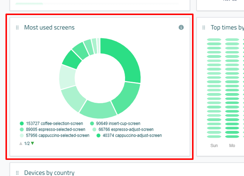Toggle espresso-selected-screen legend entry
The width and height of the screenshot is (244, 176).
[53, 129]
